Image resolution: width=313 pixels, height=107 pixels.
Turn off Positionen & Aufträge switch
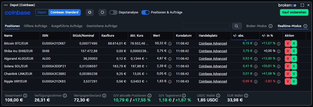pyautogui.click(x=145, y=12)
